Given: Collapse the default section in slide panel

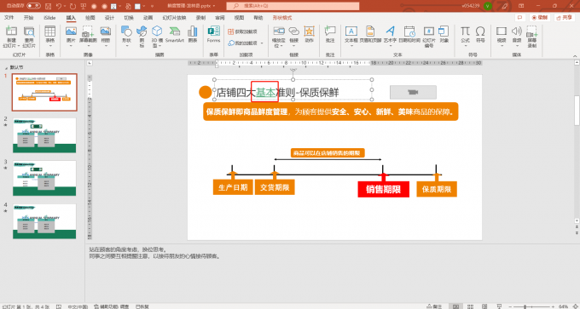Looking at the screenshot, I should (6, 67).
